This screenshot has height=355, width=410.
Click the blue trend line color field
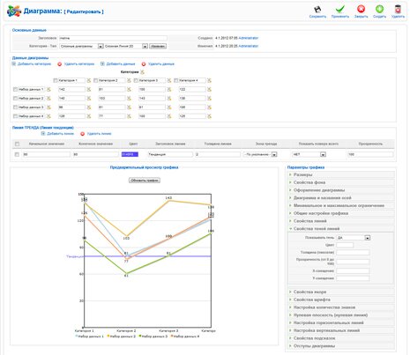130,154
